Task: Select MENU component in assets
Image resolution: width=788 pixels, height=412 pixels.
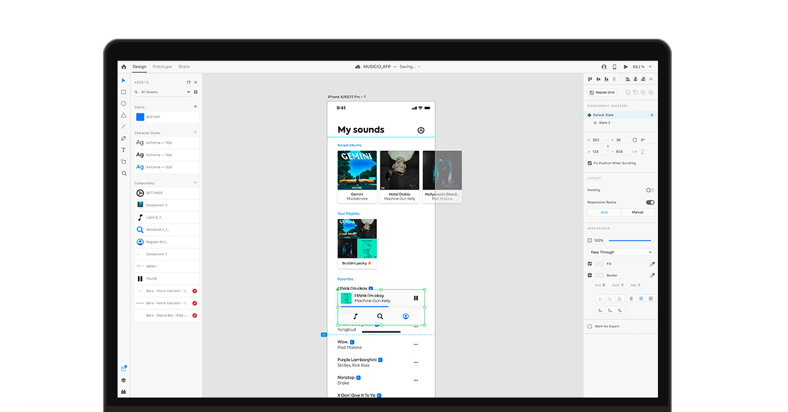Action: (166, 266)
